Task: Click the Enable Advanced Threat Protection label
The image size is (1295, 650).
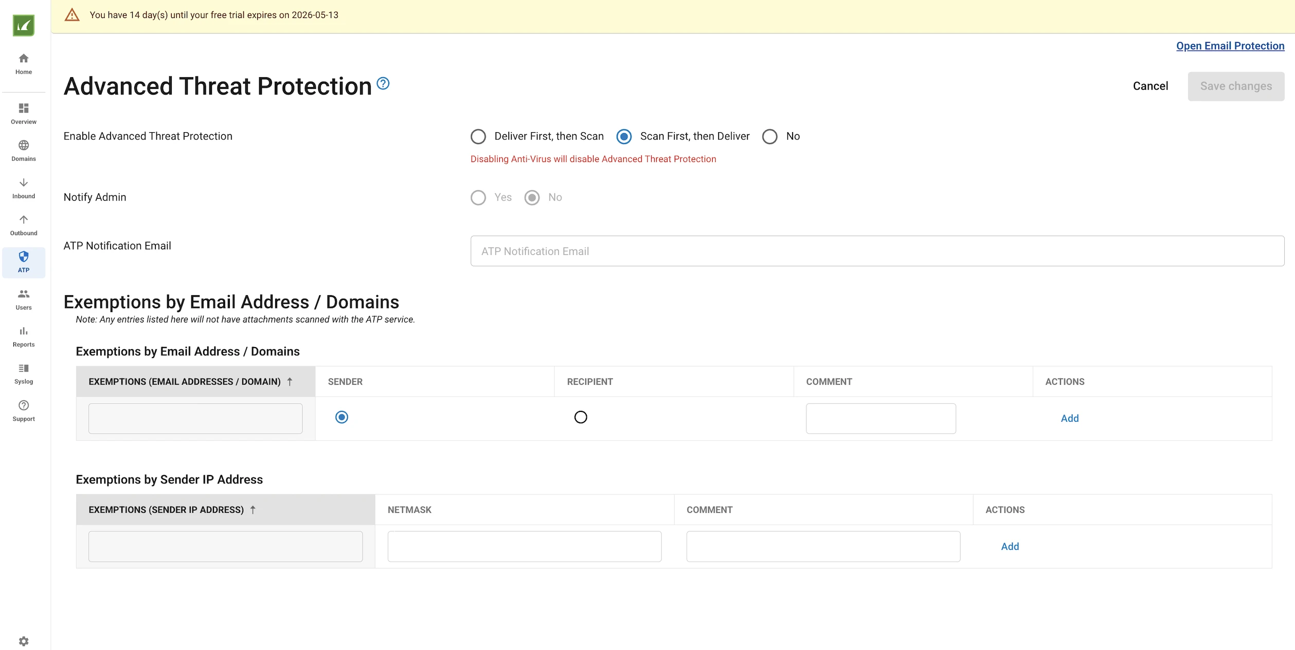Action: point(148,136)
